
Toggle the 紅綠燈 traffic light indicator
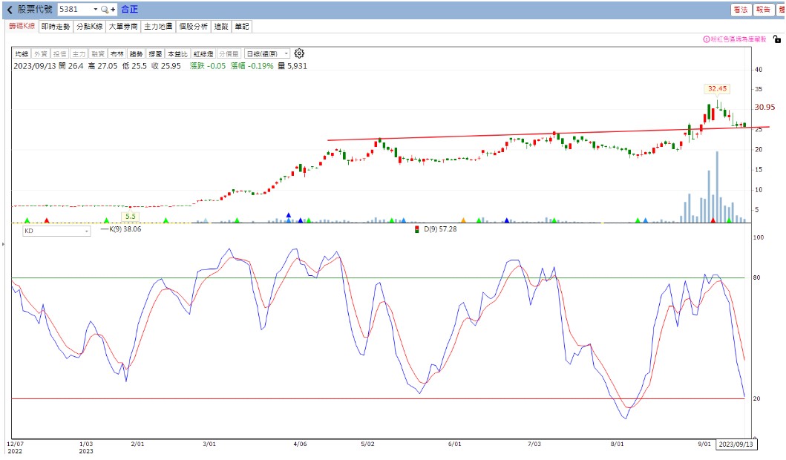(x=203, y=53)
